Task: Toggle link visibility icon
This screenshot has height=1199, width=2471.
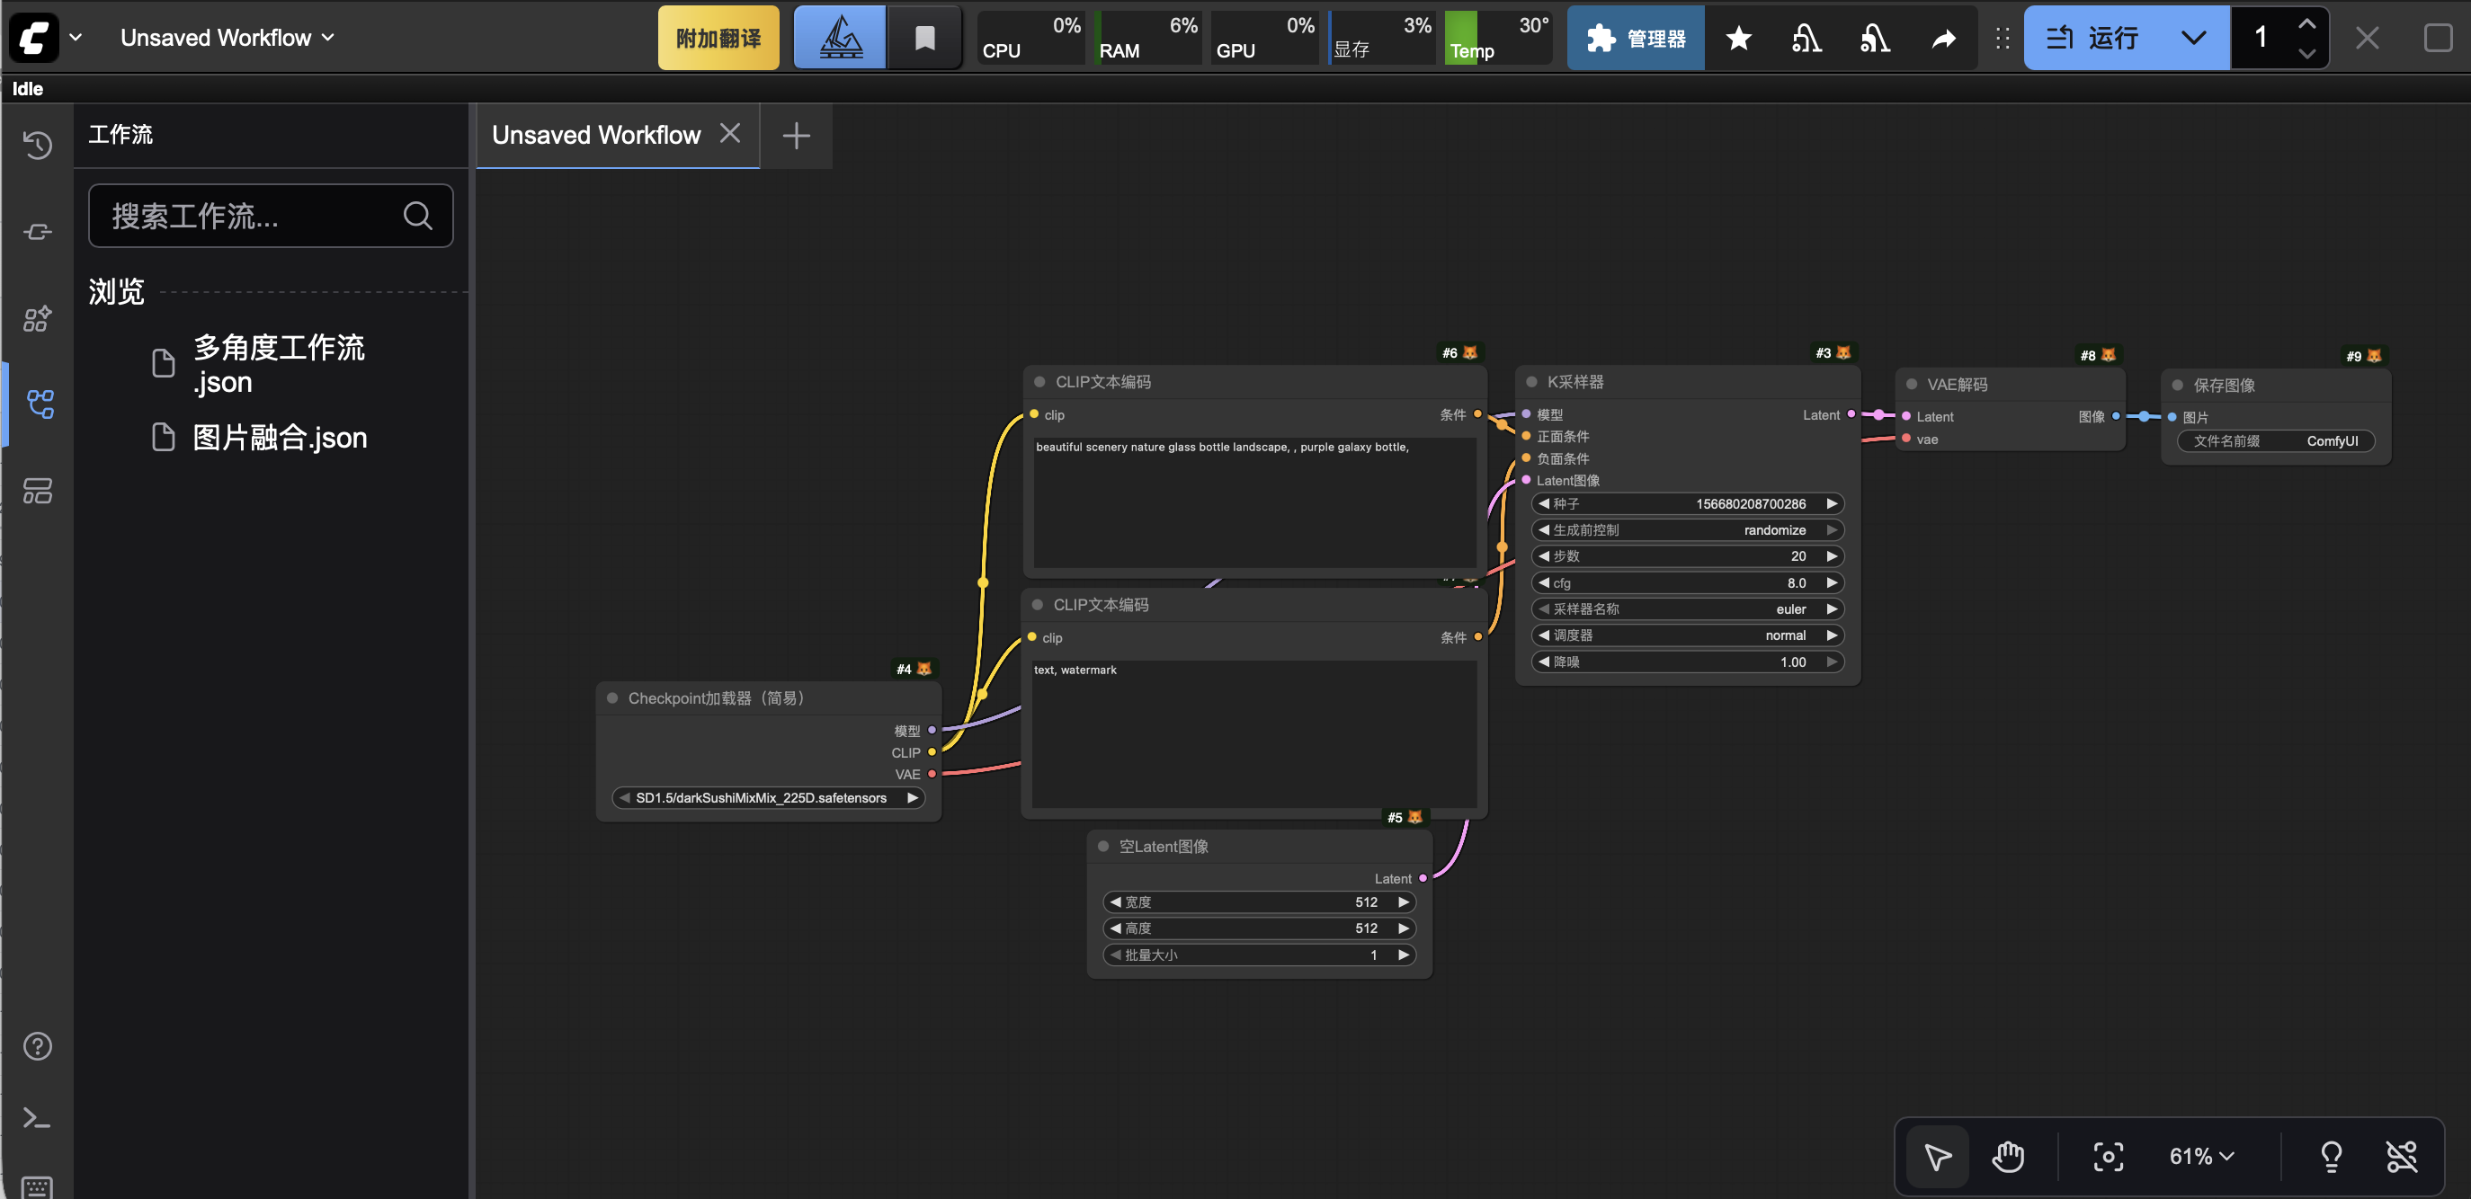Action: [x=2401, y=1157]
